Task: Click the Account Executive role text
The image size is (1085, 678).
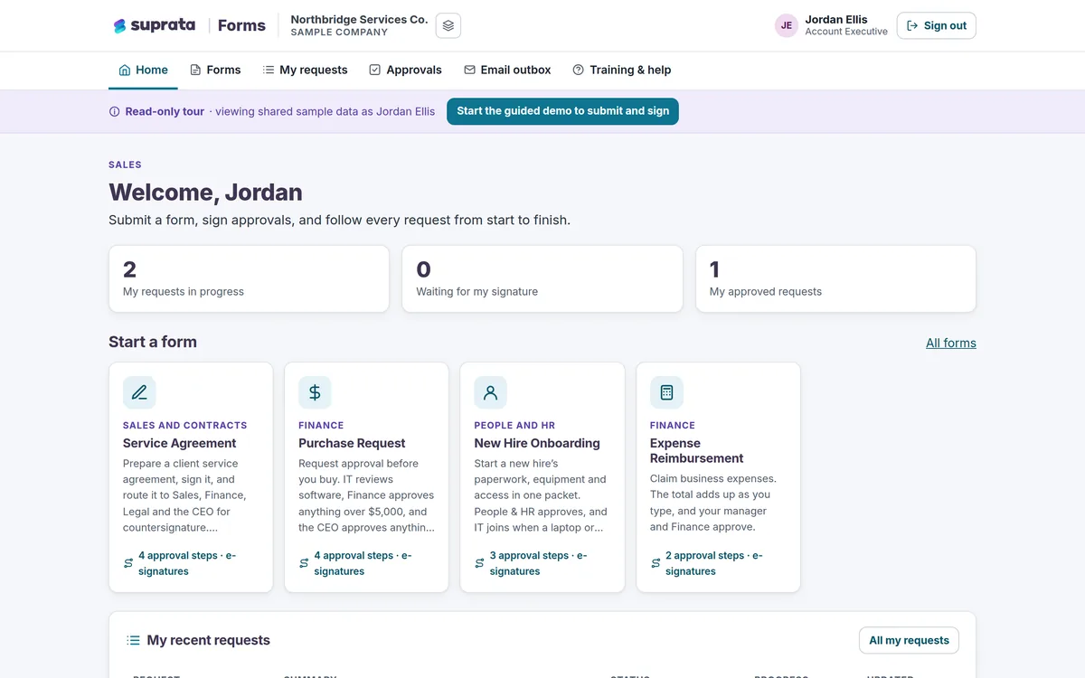Action: tap(846, 32)
